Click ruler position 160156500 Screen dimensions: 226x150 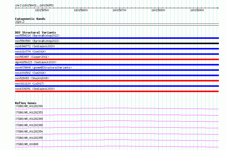coord(42,10)
